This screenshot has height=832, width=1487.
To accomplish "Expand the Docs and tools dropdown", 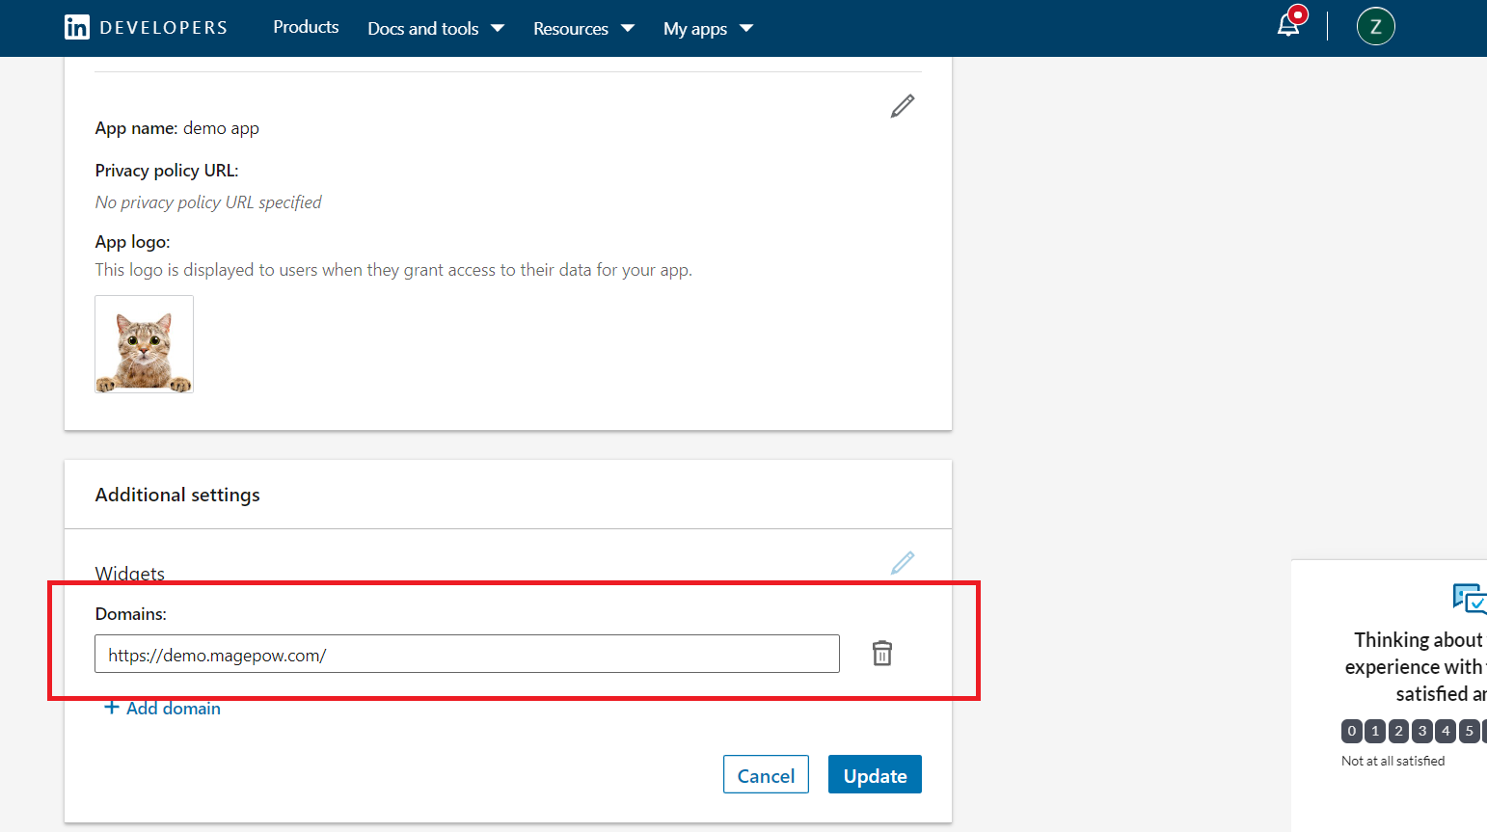I will pyautogui.click(x=435, y=29).
